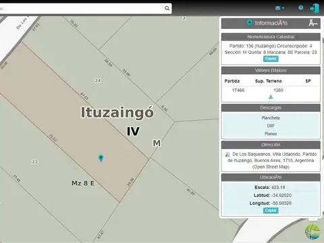324x243 pixels.
Task: Click the Partida column header
Action: pyautogui.click(x=232, y=81)
